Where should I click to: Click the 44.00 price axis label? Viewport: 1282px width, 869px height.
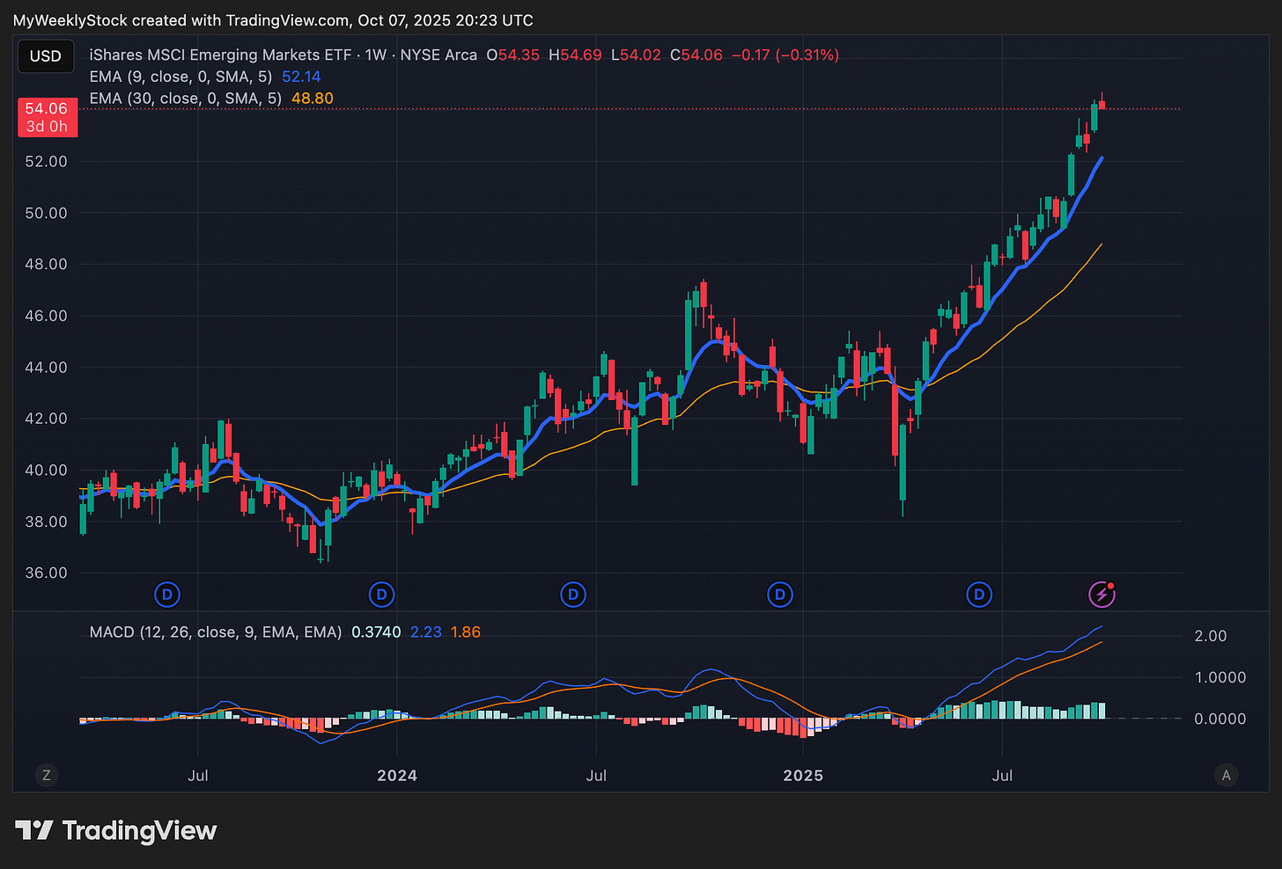(46, 367)
